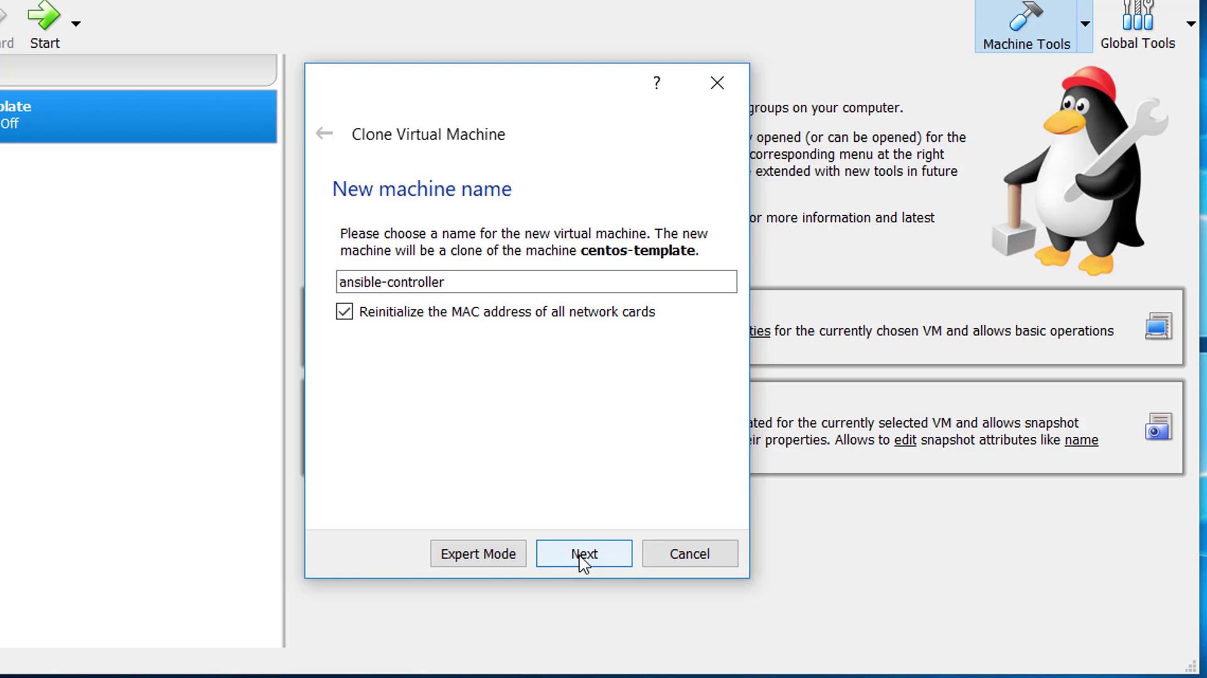Click the question mark help icon

tap(656, 83)
